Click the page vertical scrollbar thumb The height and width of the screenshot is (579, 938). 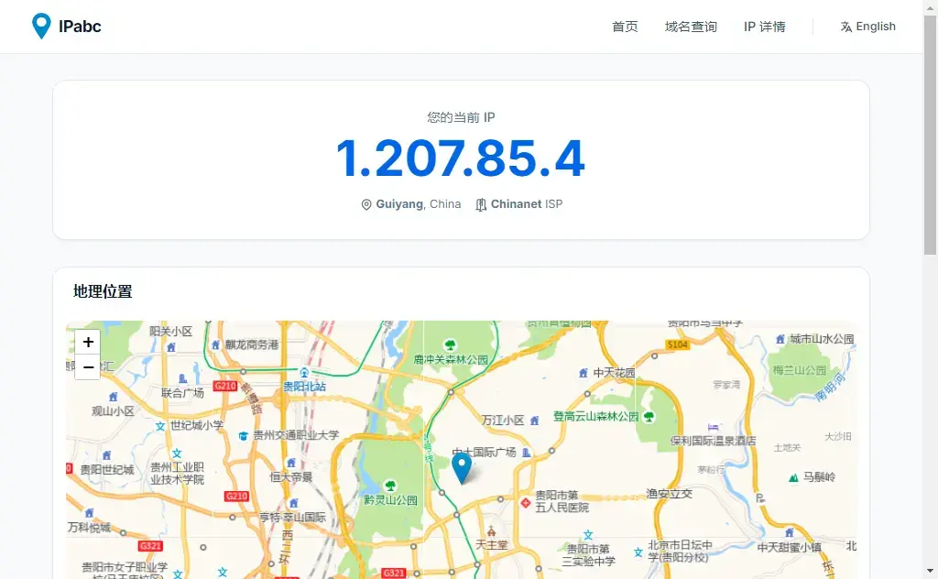931,136
